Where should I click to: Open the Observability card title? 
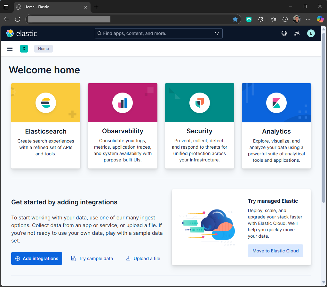pos(123,131)
